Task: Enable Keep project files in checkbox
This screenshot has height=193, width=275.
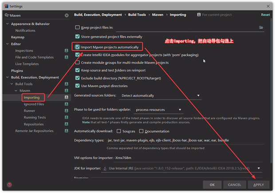Action: tap(77, 28)
